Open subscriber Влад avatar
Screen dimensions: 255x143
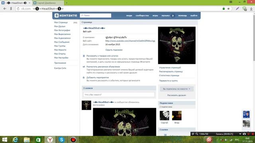(177, 116)
